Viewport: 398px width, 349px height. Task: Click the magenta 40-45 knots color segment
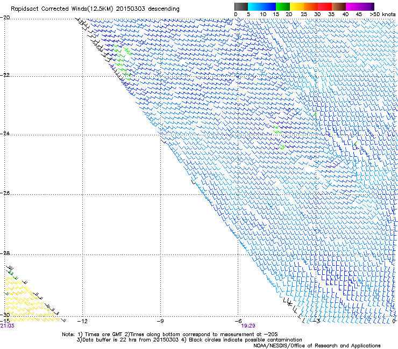(x=353, y=6)
